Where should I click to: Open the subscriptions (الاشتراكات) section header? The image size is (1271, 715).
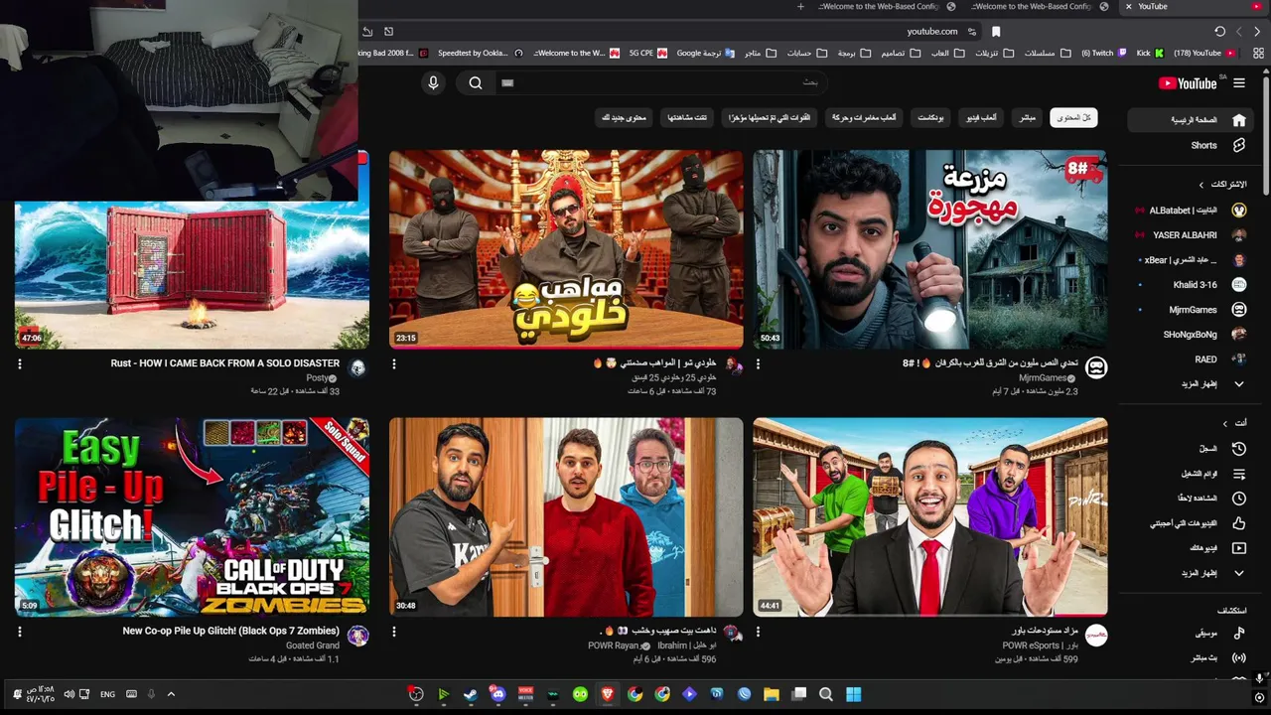(x=1223, y=185)
